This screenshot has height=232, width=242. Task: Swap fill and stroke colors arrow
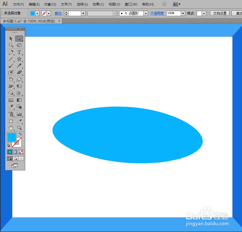(x=20, y=134)
